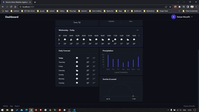Click the weather icon under 03:00
Screen dimensions: 199x112
pos(65,40)
